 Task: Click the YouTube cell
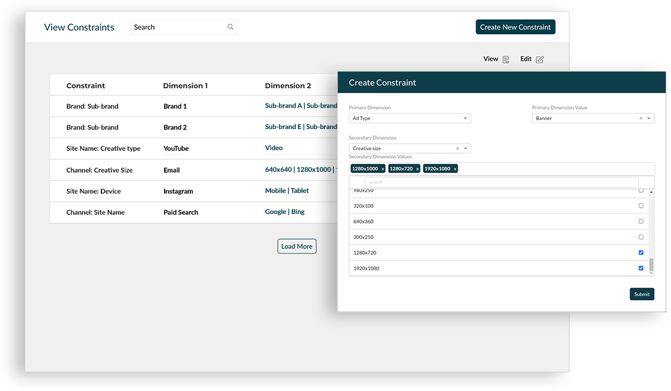pos(176,149)
